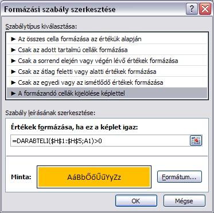Cancel with the Mégse button

click(x=184, y=201)
